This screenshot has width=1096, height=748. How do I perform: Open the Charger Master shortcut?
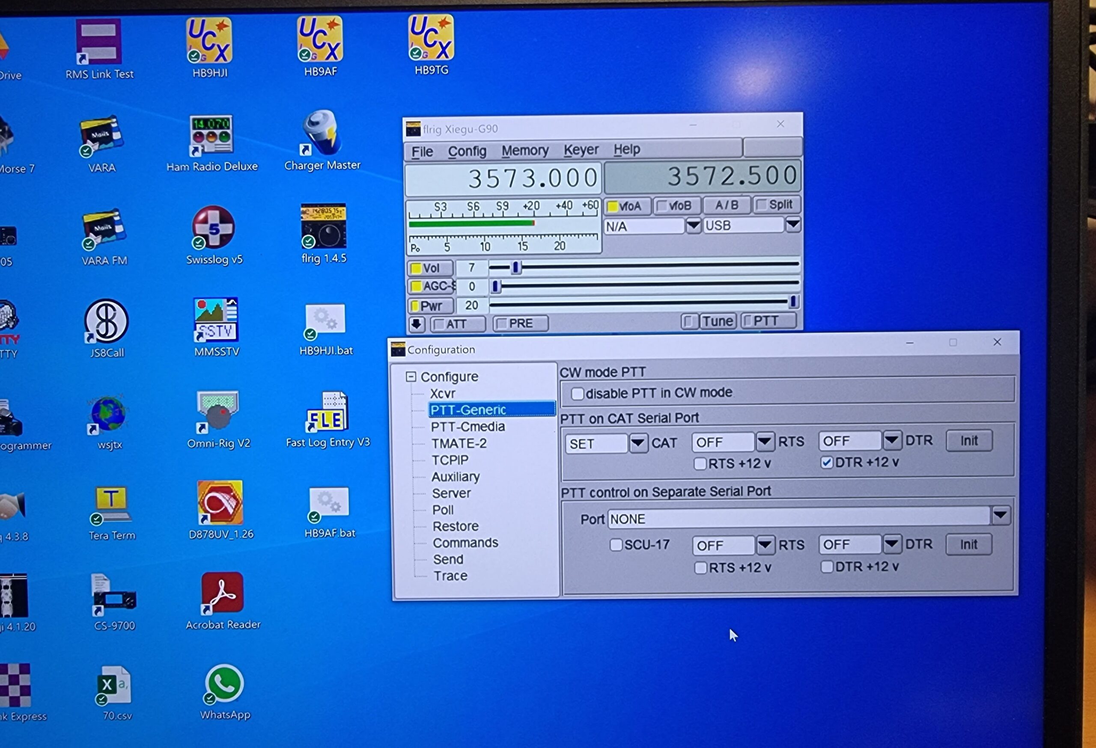click(322, 133)
